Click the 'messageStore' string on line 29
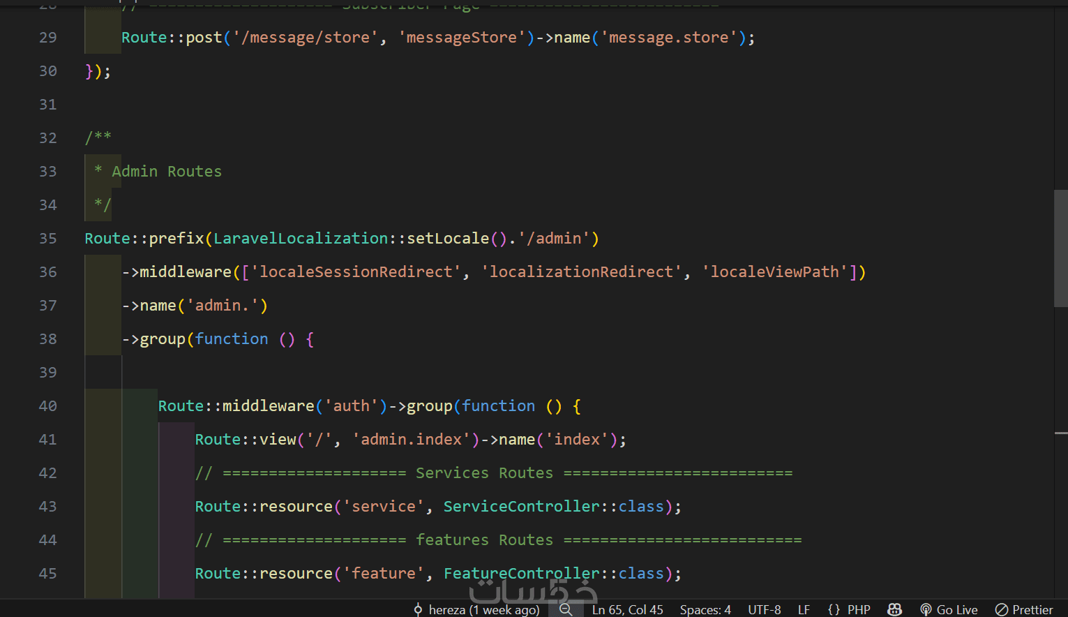 pyautogui.click(x=462, y=38)
